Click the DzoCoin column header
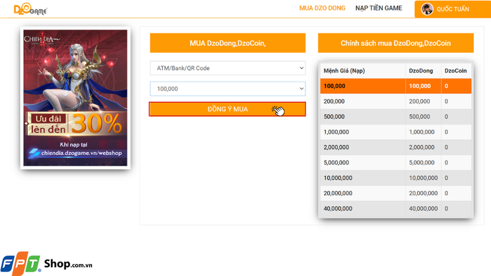This screenshot has height=276, width=491. click(456, 71)
